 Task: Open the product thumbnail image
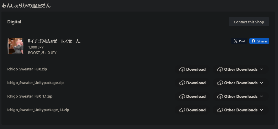(15, 46)
